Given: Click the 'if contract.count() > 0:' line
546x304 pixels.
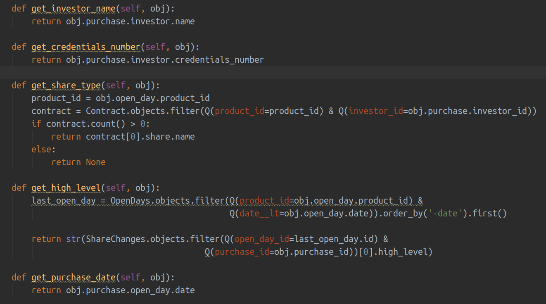Looking at the screenshot, I should (91, 123).
